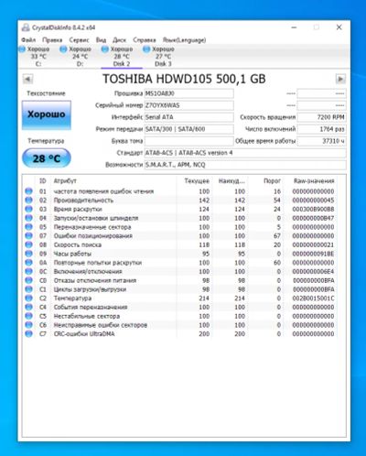Select the Производительность attribute name

pyautogui.click(x=83, y=201)
